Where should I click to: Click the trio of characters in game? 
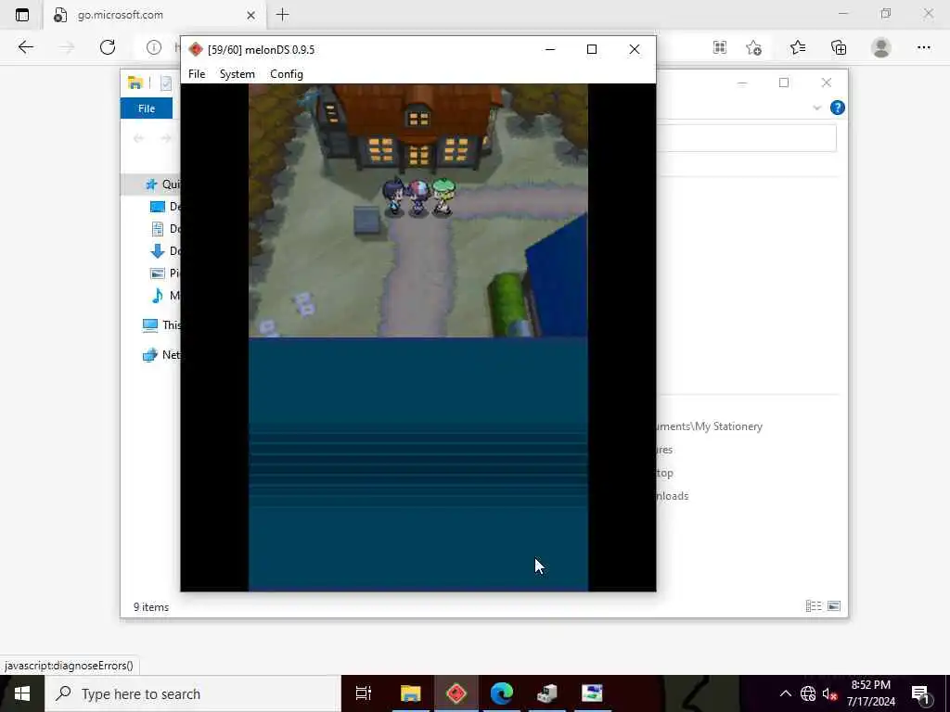(x=418, y=197)
